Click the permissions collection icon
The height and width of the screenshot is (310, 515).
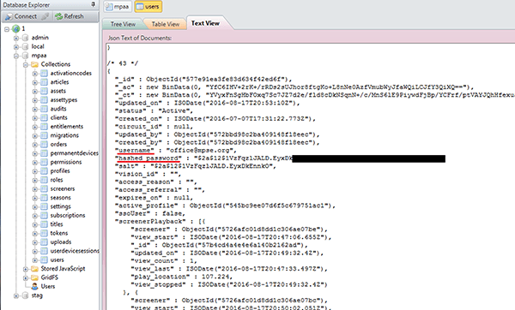point(44,162)
